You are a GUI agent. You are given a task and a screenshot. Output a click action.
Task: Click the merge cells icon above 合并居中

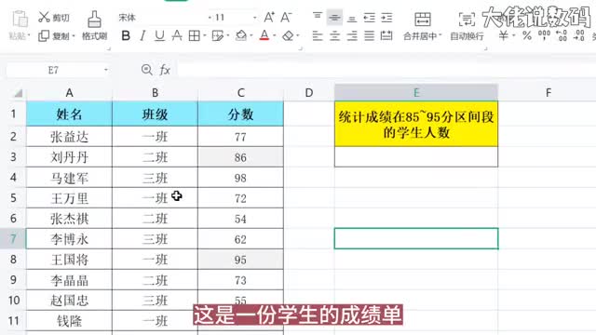(x=422, y=19)
